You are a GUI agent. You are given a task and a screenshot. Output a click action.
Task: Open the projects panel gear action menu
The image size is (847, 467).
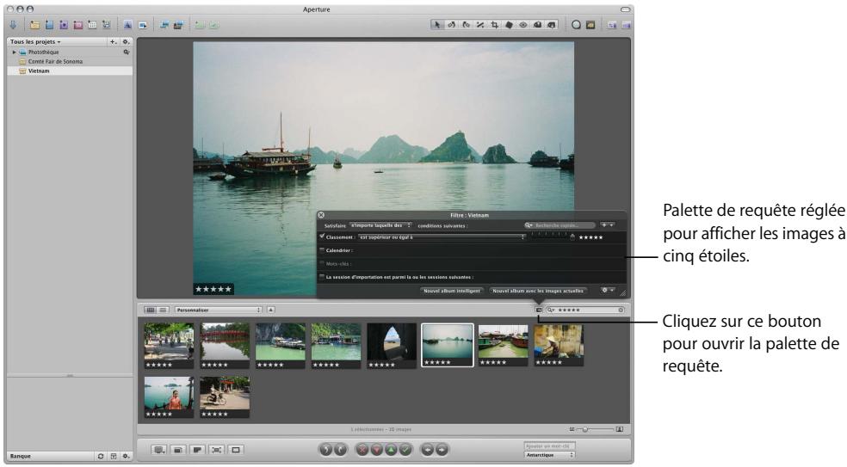point(126,41)
